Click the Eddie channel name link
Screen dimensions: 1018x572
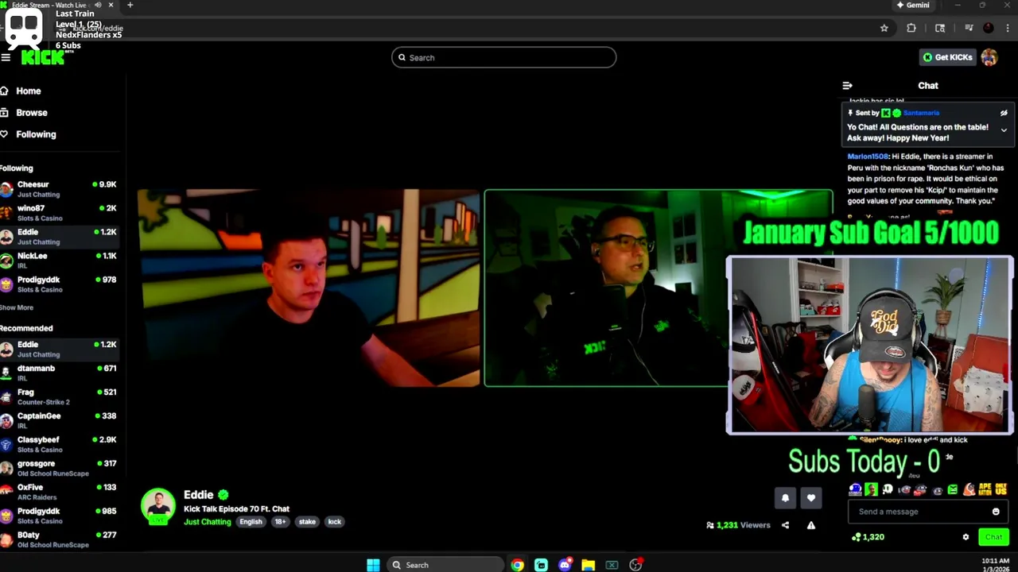click(199, 495)
